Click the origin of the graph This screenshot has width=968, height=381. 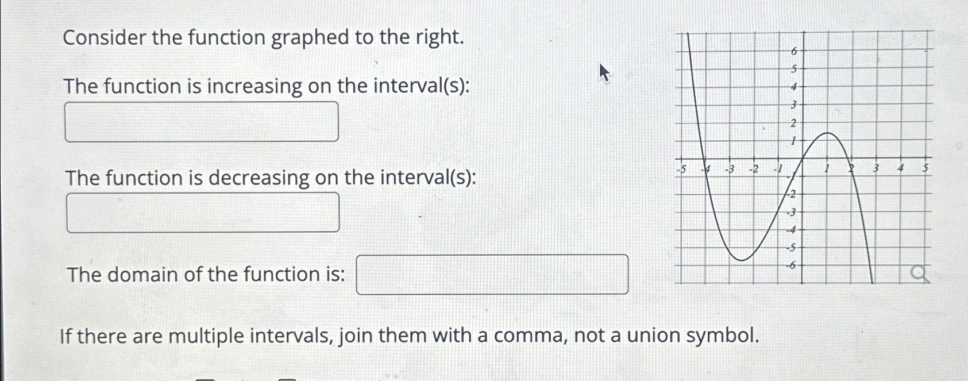[802, 159]
